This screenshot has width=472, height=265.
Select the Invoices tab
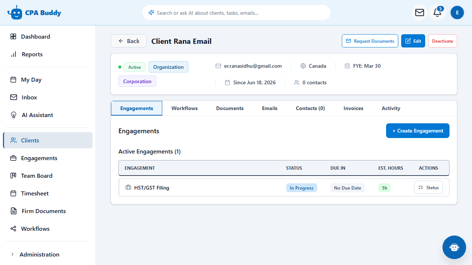pyautogui.click(x=353, y=108)
